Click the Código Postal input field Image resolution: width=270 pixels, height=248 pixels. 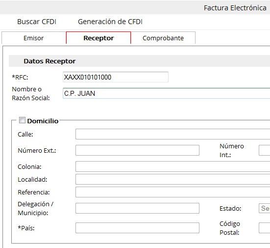264,228
